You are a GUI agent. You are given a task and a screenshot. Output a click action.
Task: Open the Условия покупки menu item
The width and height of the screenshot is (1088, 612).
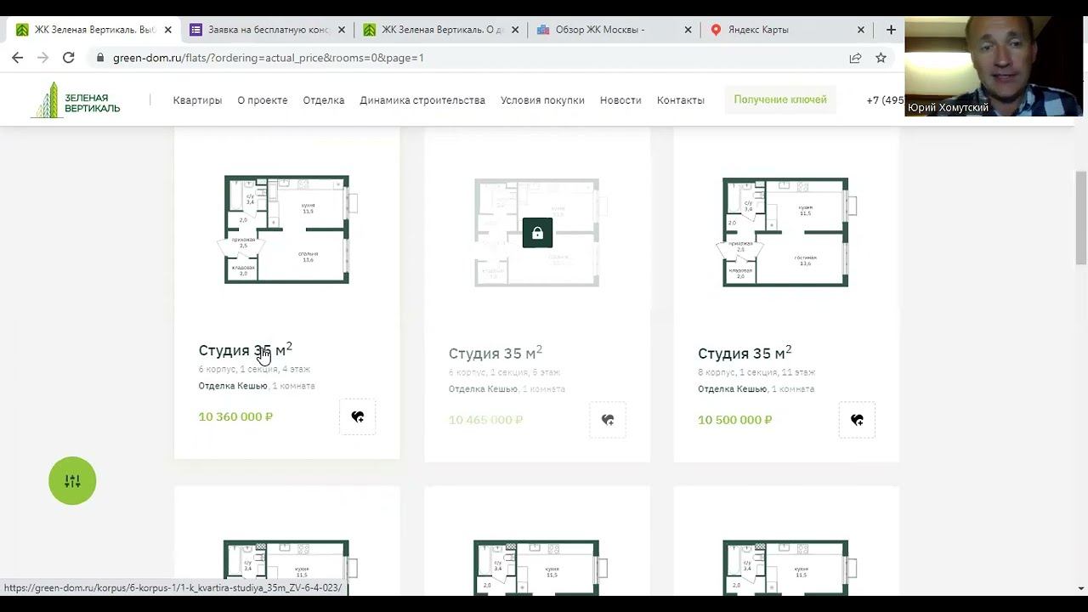(542, 100)
